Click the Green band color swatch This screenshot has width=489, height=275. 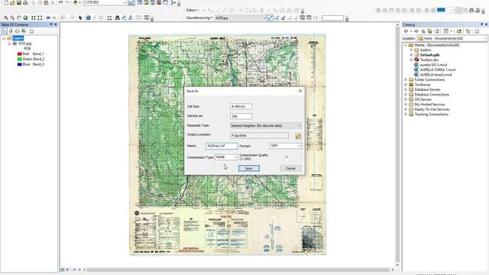point(19,59)
